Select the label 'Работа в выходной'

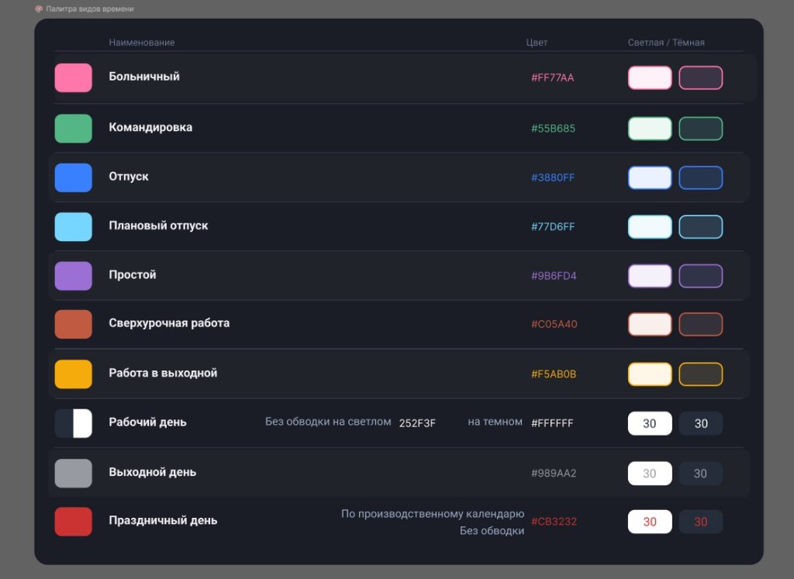tap(163, 373)
